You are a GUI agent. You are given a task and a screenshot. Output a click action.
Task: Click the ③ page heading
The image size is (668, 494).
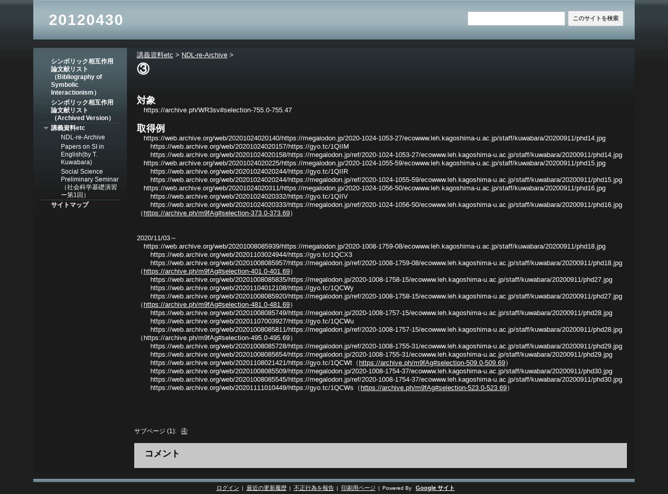[143, 69]
